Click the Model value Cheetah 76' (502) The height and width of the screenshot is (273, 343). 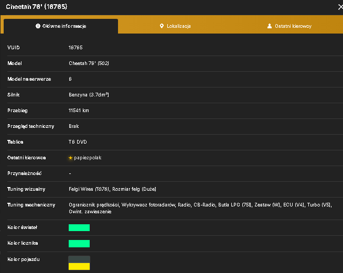tap(89, 63)
